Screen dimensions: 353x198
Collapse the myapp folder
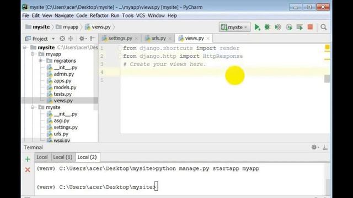coord(33,54)
